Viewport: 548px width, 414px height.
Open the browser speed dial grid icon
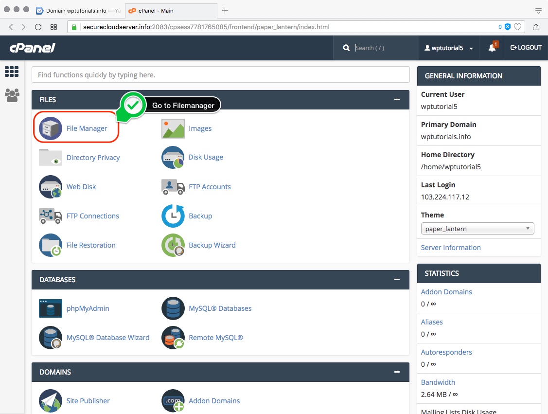[53, 27]
